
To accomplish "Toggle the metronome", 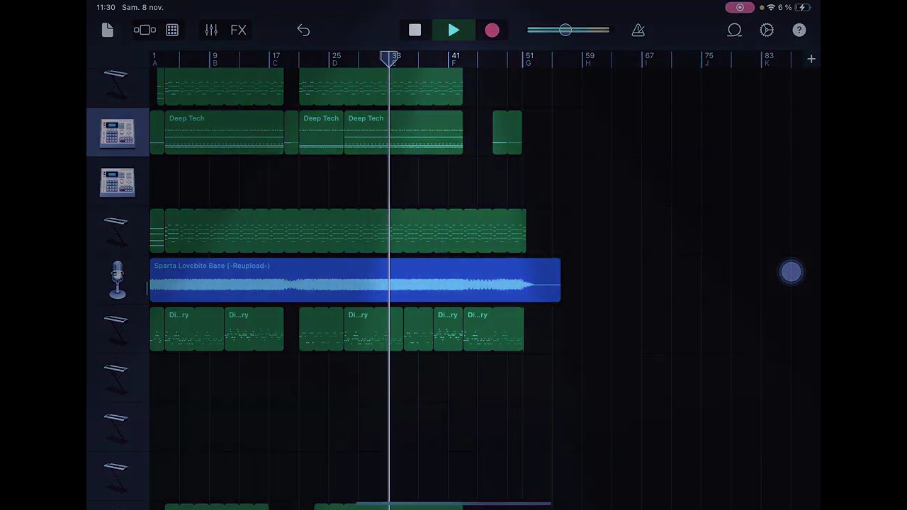I will point(638,30).
